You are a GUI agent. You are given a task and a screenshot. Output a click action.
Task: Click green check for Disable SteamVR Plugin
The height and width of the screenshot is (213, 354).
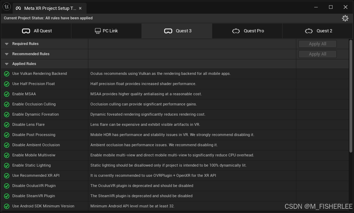click(7, 196)
